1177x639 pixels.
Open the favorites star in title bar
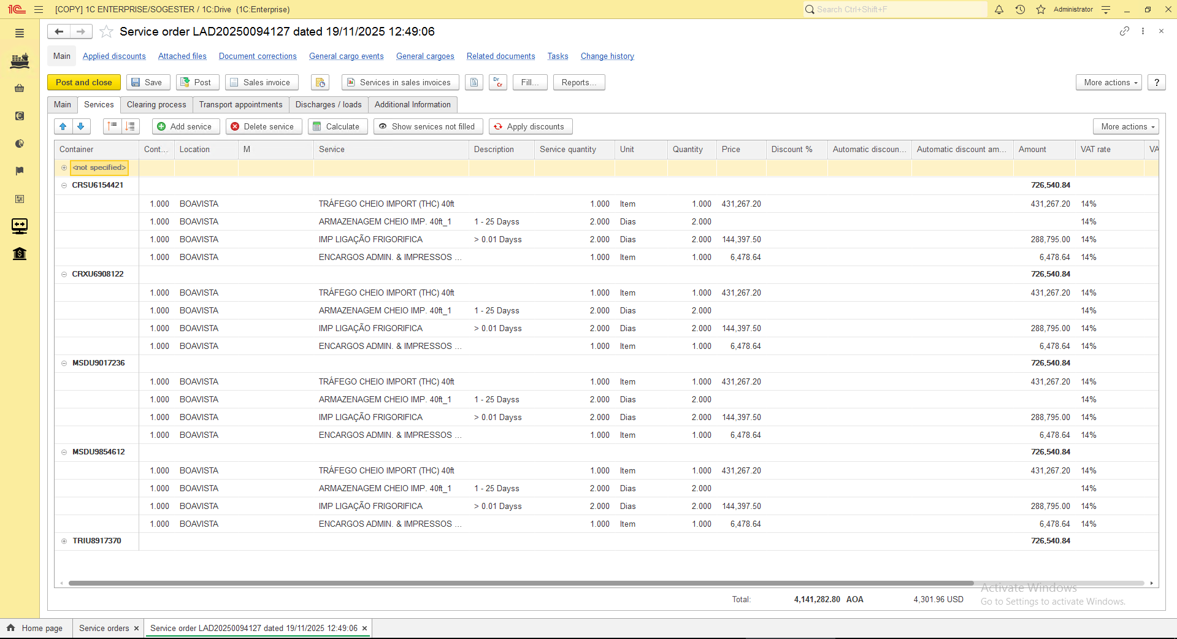pos(1041,9)
